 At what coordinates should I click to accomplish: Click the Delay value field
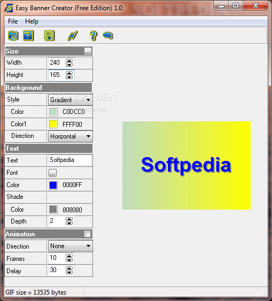pyautogui.click(x=57, y=270)
